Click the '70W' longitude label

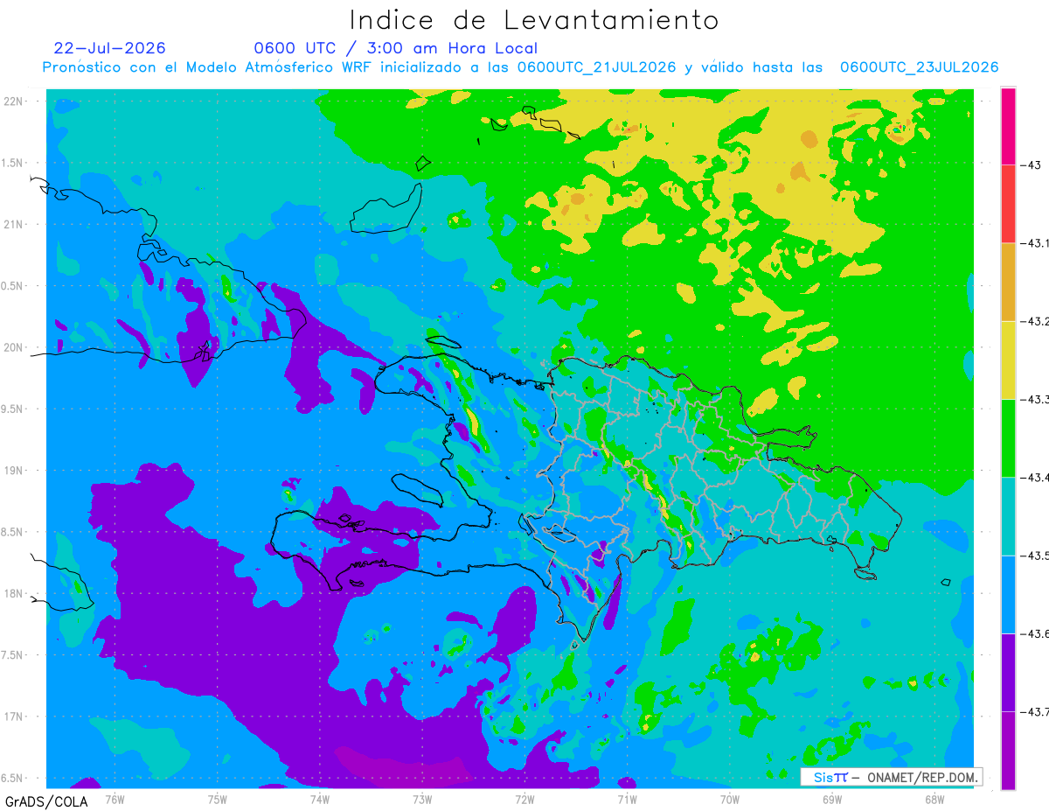[730, 798]
